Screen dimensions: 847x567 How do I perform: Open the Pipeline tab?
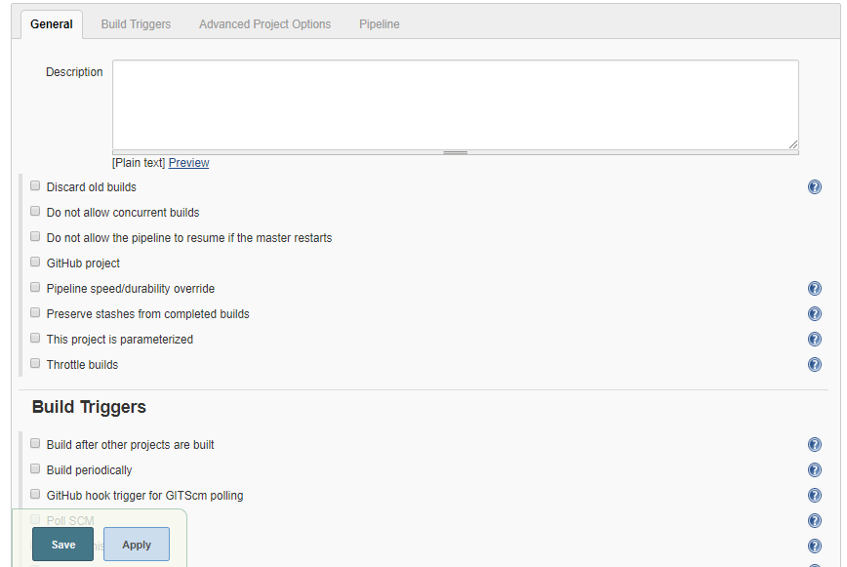[379, 23]
